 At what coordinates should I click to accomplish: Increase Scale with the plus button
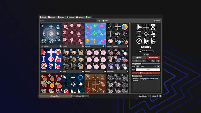point(158,67)
